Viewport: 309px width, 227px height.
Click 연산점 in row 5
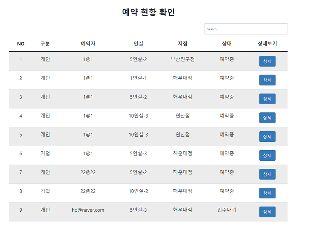183,135
